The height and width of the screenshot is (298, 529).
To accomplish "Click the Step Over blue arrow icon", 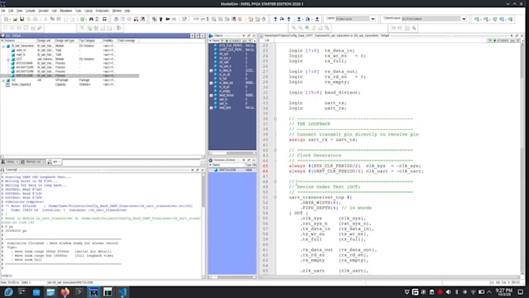I will coord(282,19).
